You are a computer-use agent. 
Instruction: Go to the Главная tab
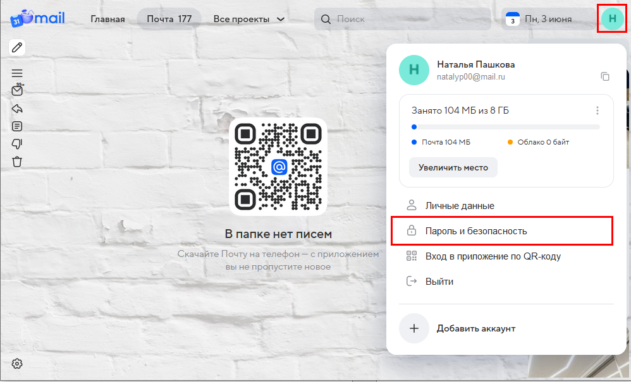point(107,19)
